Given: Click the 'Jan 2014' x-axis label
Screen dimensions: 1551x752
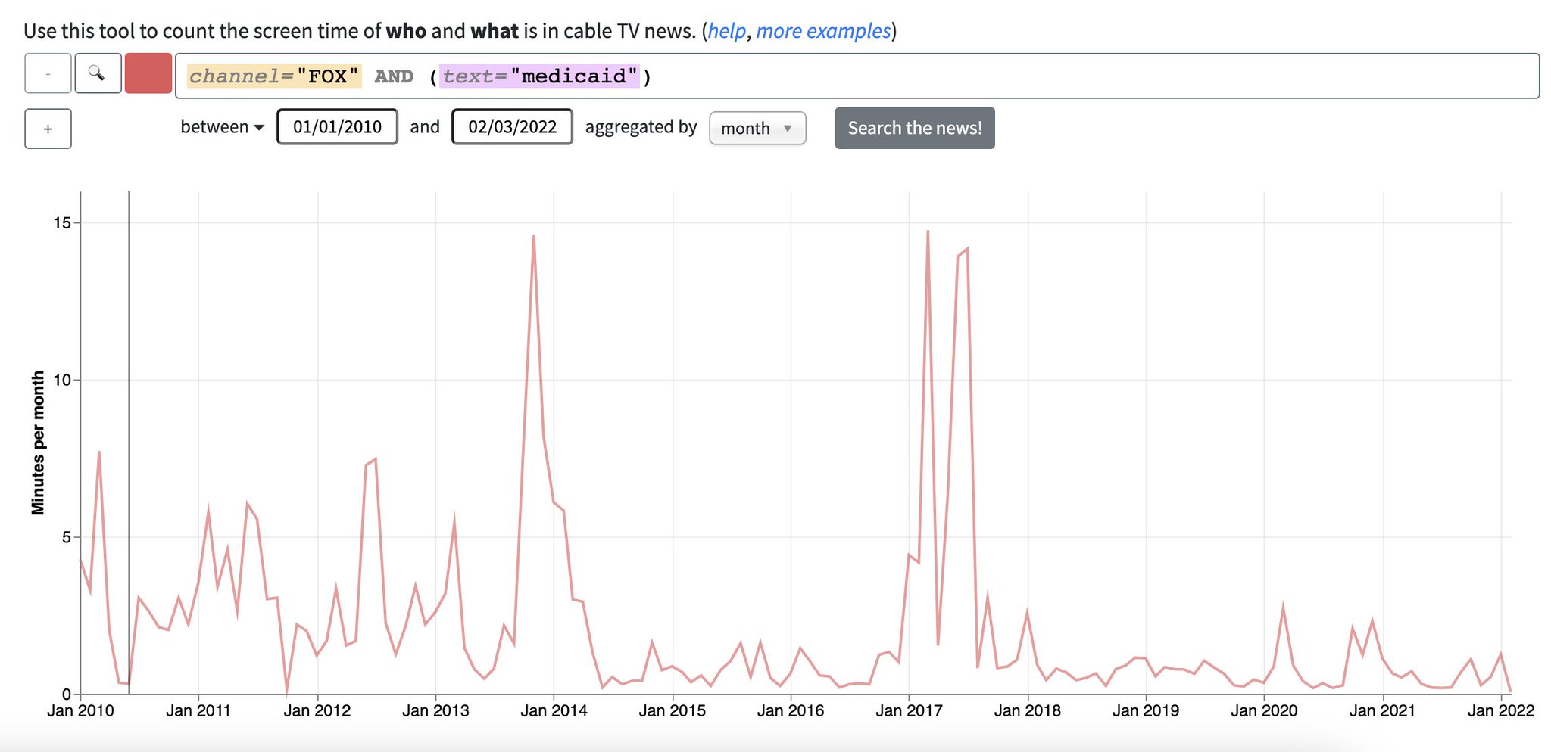Looking at the screenshot, I should point(554,710).
